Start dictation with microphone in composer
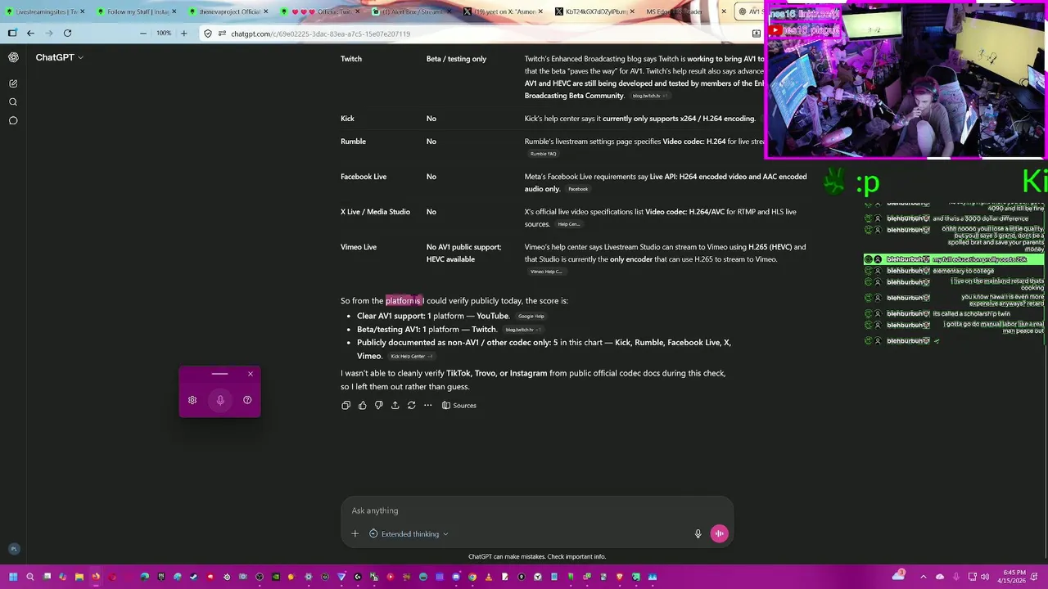1048x589 pixels. pos(698,533)
